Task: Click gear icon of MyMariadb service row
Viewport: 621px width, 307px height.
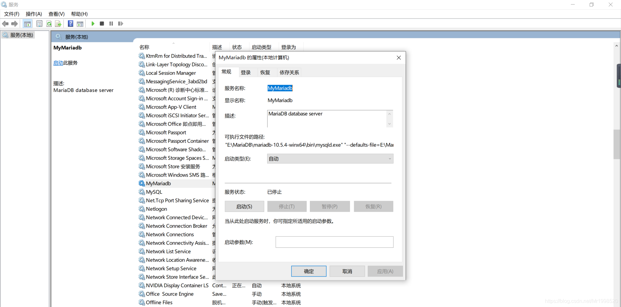Action: click(x=142, y=183)
